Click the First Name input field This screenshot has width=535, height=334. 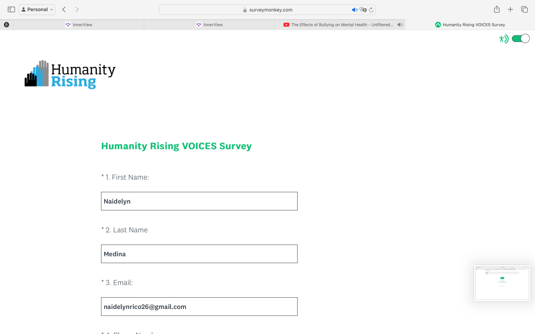(x=199, y=201)
